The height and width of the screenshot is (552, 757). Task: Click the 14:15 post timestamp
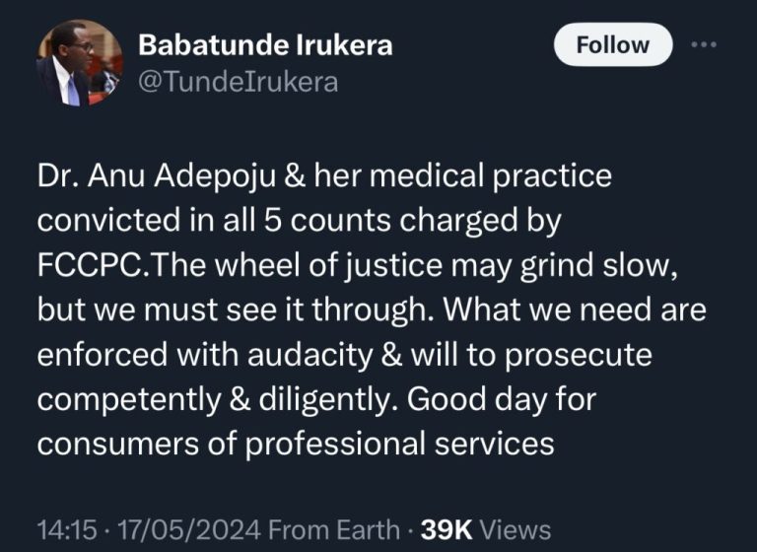pos(63,528)
